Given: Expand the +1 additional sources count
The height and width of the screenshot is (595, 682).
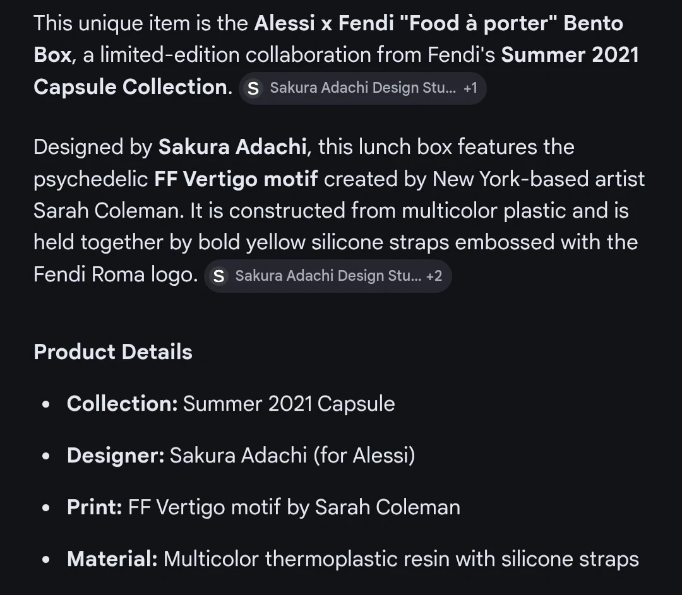Looking at the screenshot, I should (x=470, y=88).
